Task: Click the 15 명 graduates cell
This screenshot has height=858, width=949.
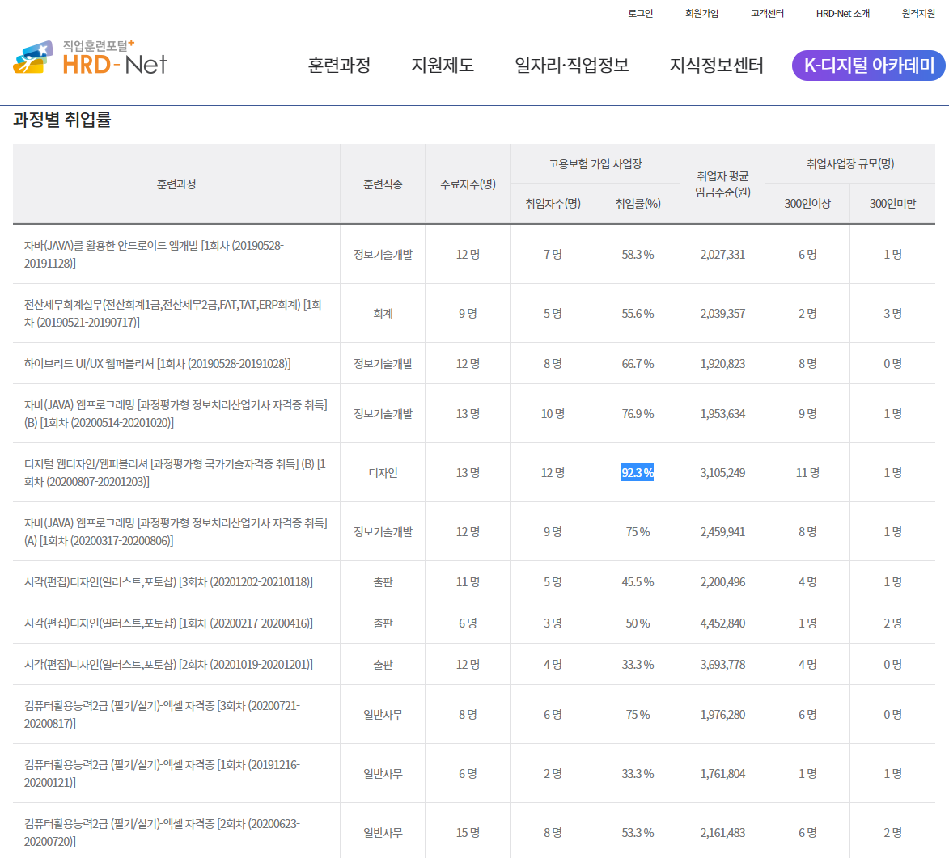Action: tap(468, 833)
